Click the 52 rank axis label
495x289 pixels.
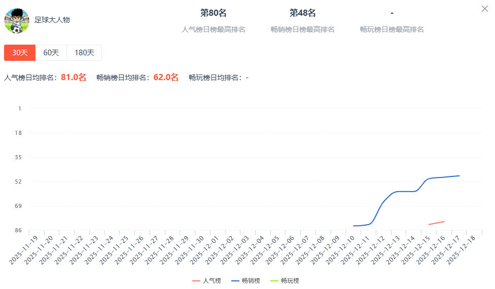pos(18,182)
